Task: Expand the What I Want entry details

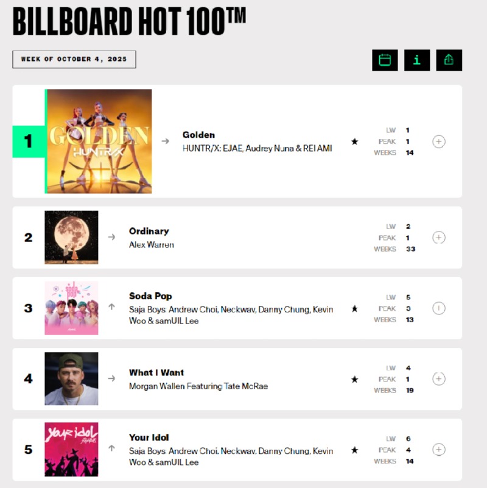Action: click(x=438, y=379)
